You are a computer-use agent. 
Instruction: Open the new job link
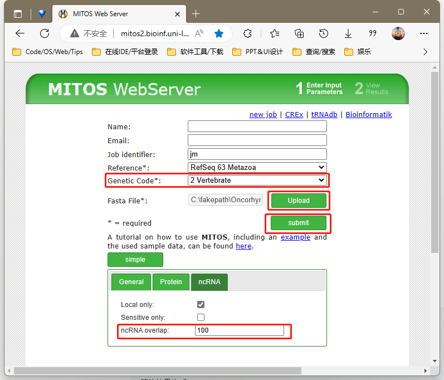coord(263,114)
